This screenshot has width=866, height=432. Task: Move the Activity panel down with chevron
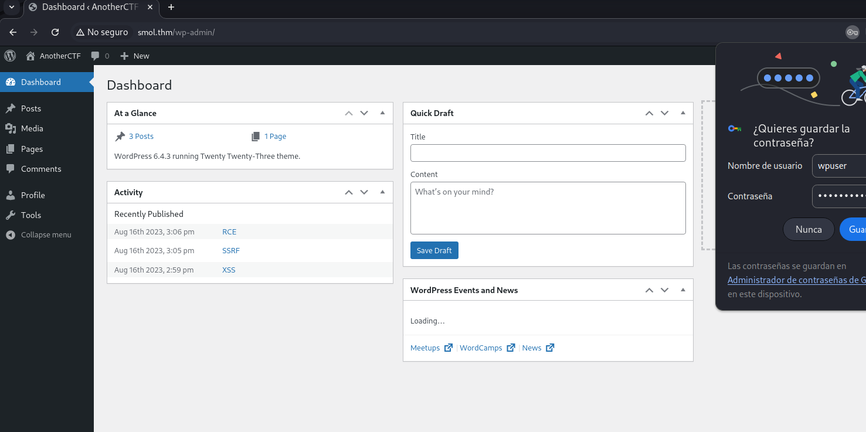[364, 192]
